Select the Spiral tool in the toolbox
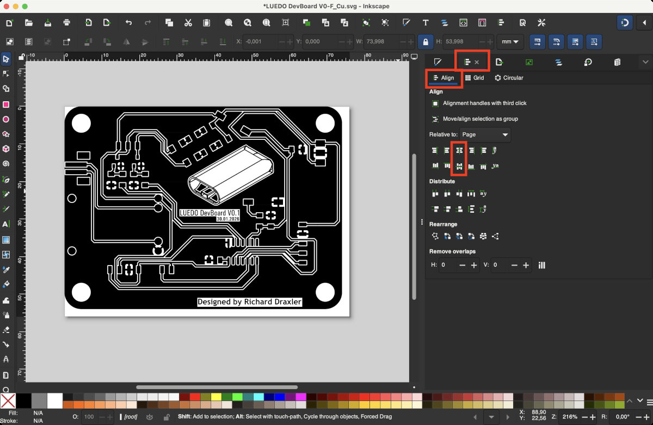The height and width of the screenshot is (425, 653). coord(6,163)
